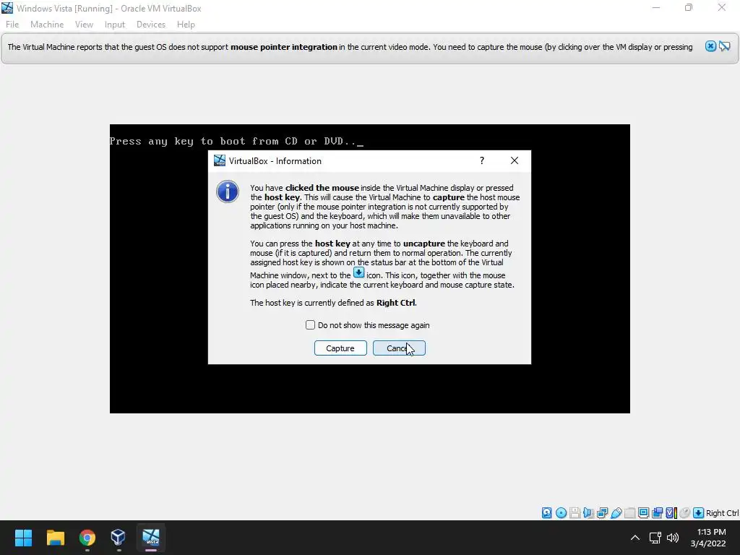This screenshot has width=740, height=555.
Task: Click the USB devices status bar icon
Action: (616, 512)
